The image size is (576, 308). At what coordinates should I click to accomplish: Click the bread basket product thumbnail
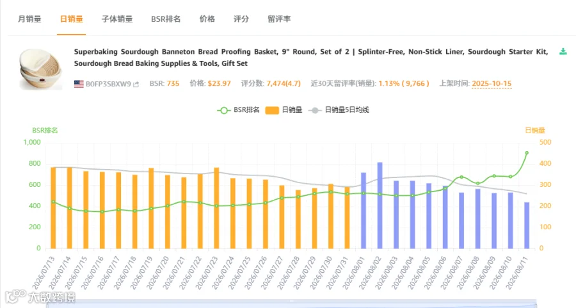pyautogui.click(x=40, y=69)
